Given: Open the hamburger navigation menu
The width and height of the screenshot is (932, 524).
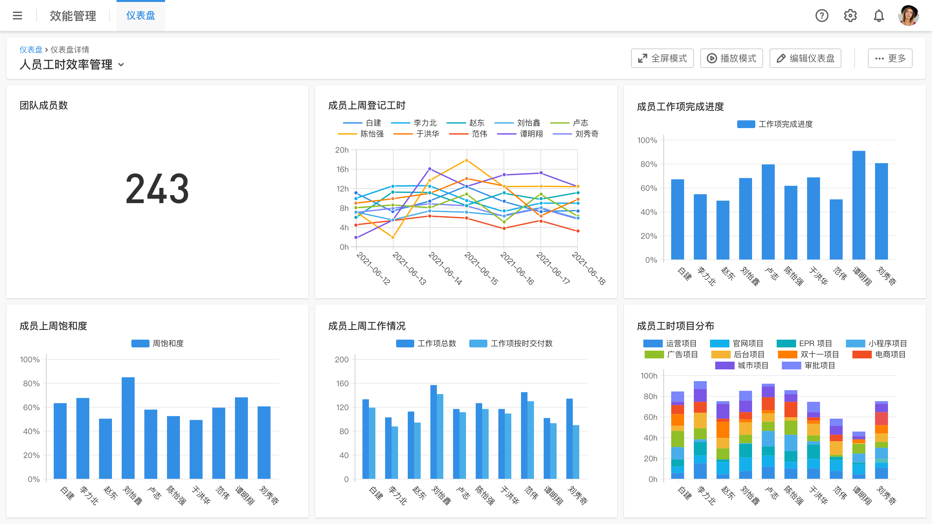Looking at the screenshot, I should coord(17,16).
